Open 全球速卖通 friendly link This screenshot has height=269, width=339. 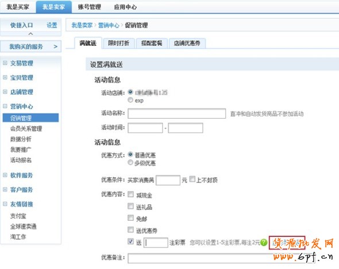coord(24,227)
